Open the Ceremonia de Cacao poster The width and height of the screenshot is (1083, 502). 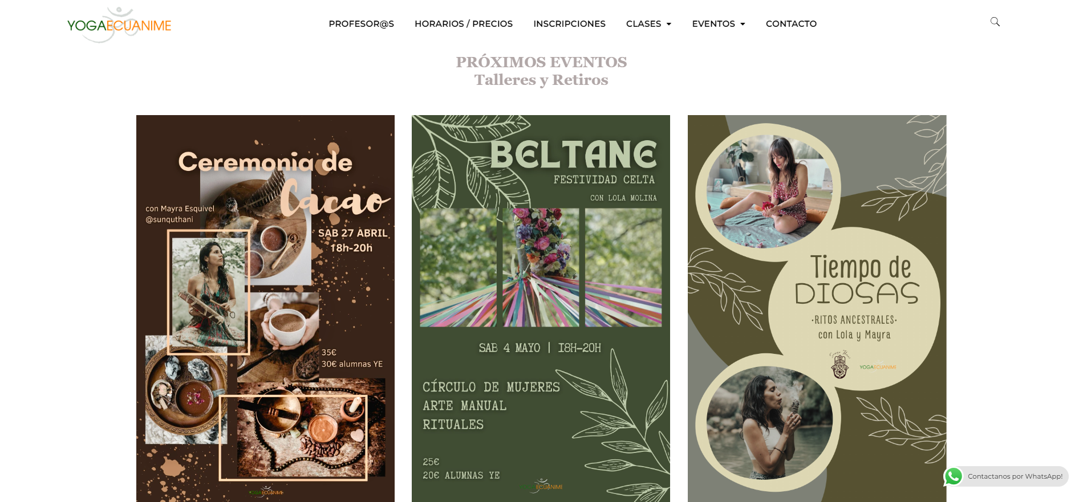(x=265, y=308)
